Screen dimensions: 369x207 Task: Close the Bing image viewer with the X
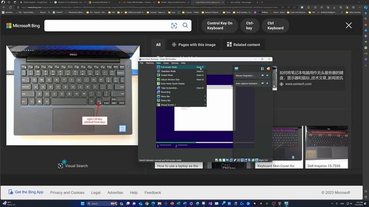[349, 25]
